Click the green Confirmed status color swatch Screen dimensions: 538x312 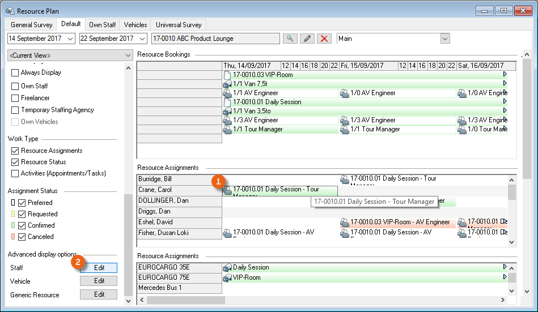(12, 225)
